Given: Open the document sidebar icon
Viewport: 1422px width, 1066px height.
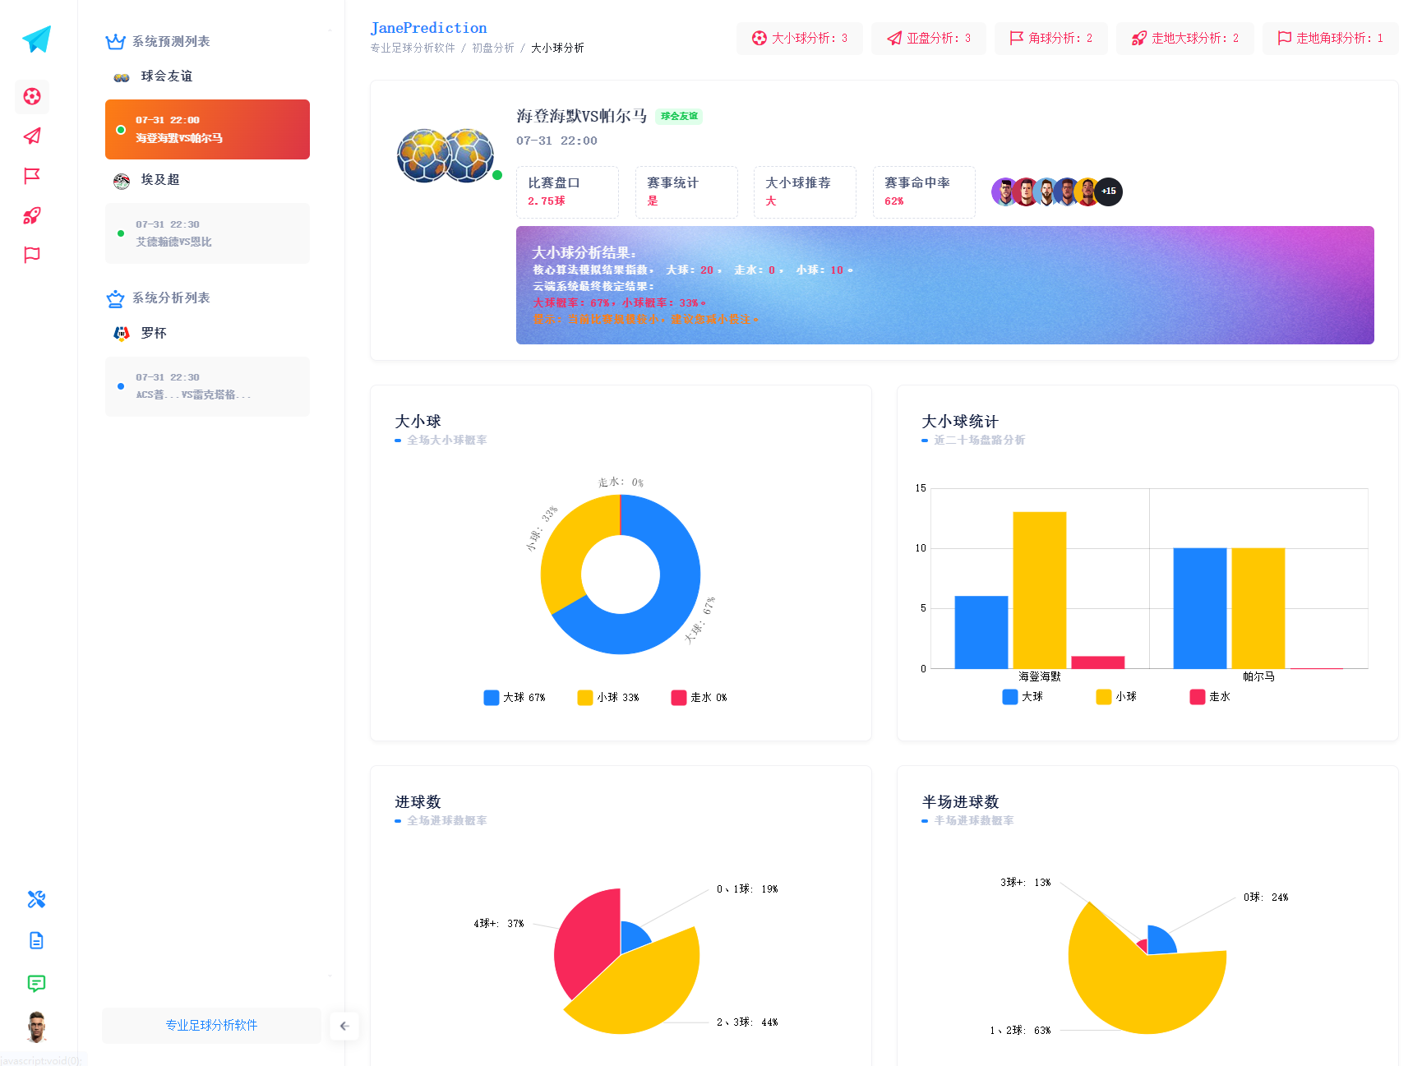Looking at the screenshot, I should coord(36,940).
